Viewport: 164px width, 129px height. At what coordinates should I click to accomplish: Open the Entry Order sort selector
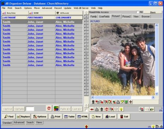(x=15, y=13)
